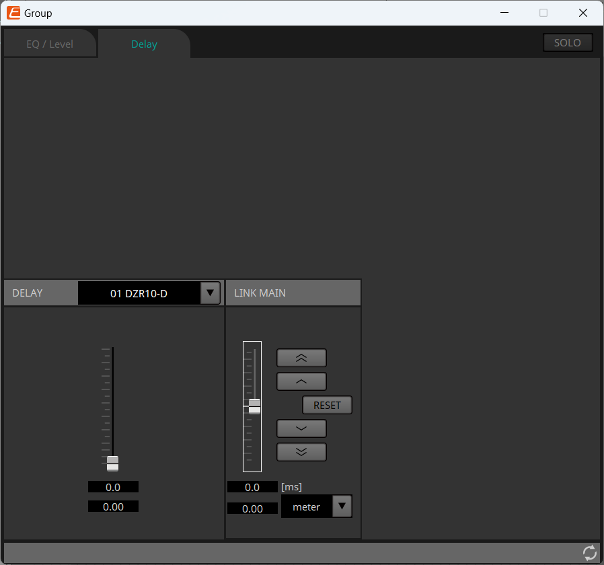The image size is (604, 565).
Task: Click the DELAY panel's 0.00 distance field
Action: tap(113, 506)
